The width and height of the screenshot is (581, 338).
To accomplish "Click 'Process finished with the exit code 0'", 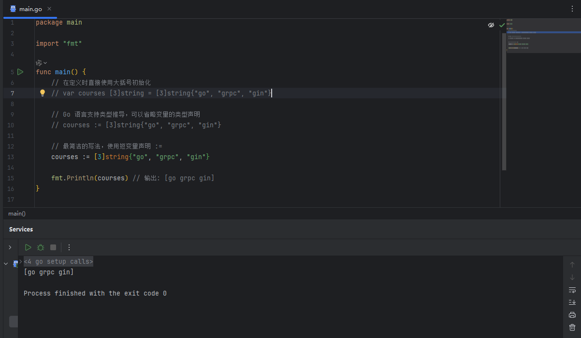I will pyautogui.click(x=95, y=293).
